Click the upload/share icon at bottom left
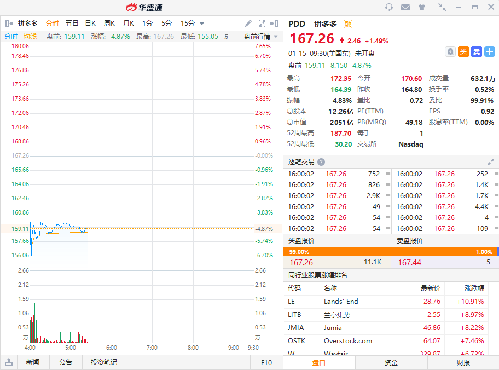Screen dimensions: 499x370 pos(9,362)
